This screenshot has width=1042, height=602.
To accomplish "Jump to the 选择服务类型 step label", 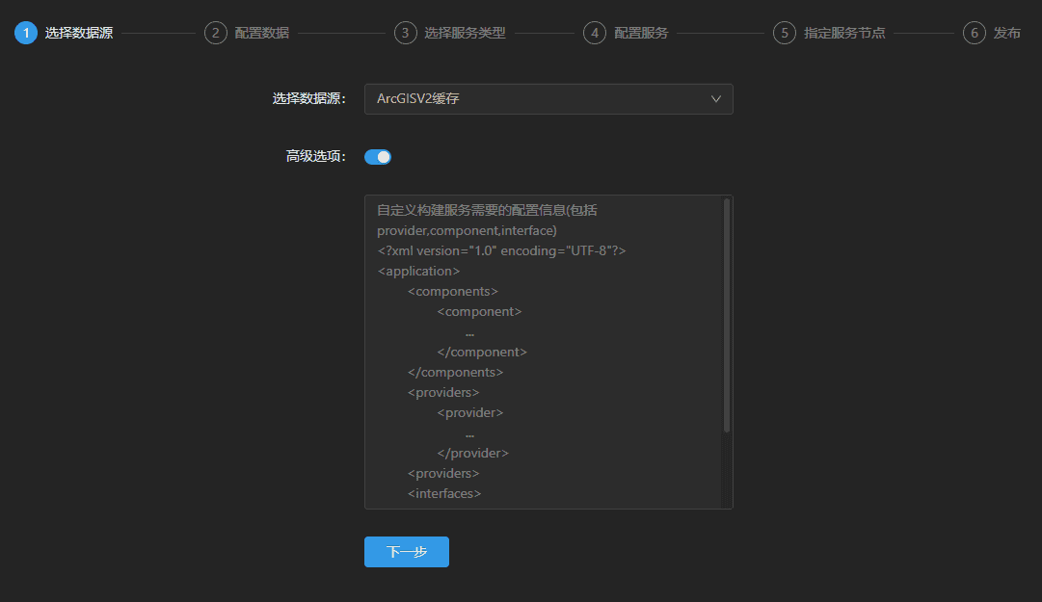I will (x=465, y=33).
